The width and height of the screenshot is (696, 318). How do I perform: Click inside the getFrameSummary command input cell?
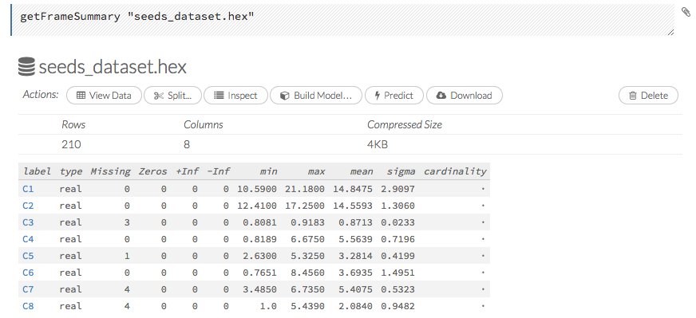pyautogui.click(x=342, y=20)
